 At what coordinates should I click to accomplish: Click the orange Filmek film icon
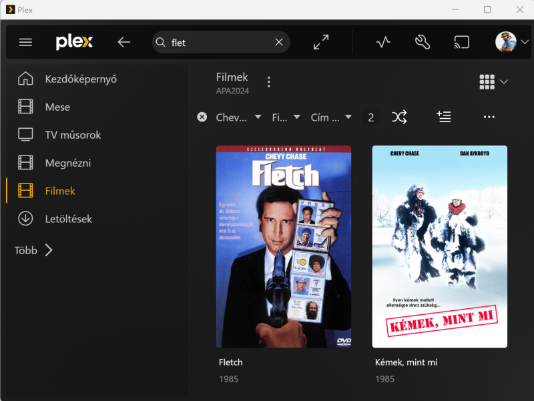(x=25, y=190)
